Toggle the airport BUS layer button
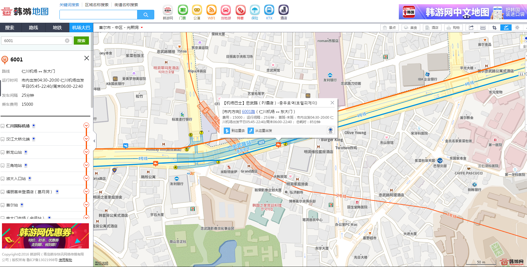This screenshot has height=267, width=527. click(506, 27)
